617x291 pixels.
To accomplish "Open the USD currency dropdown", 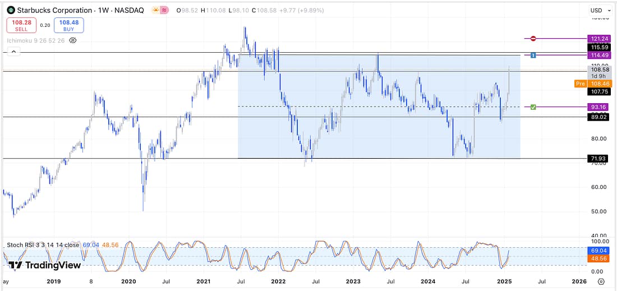I will click(x=598, y=10).
